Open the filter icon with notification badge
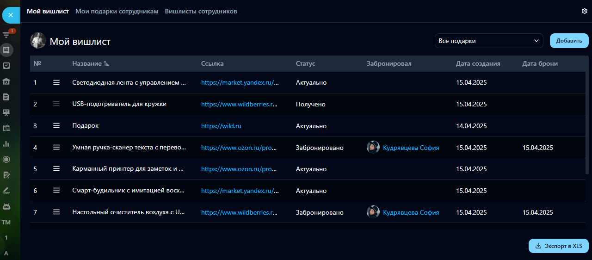 click(6, 35)
